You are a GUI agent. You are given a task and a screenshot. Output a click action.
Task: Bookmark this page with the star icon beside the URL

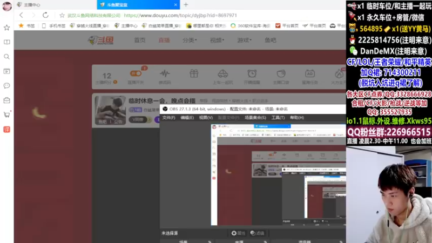point(62,16)
